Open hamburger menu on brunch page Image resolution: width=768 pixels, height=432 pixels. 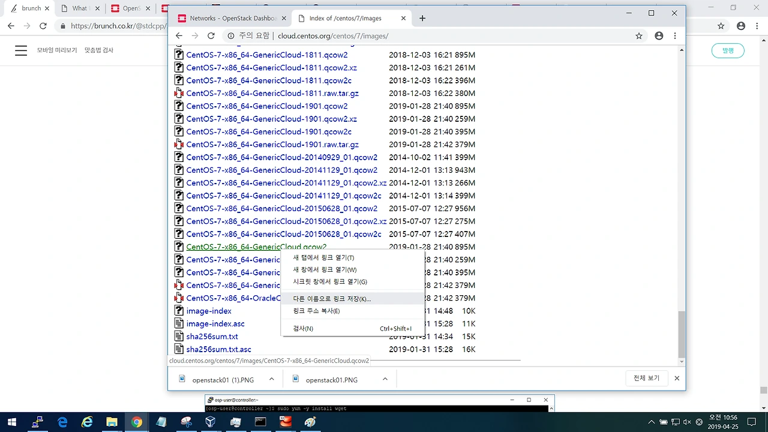click(21, 50)
